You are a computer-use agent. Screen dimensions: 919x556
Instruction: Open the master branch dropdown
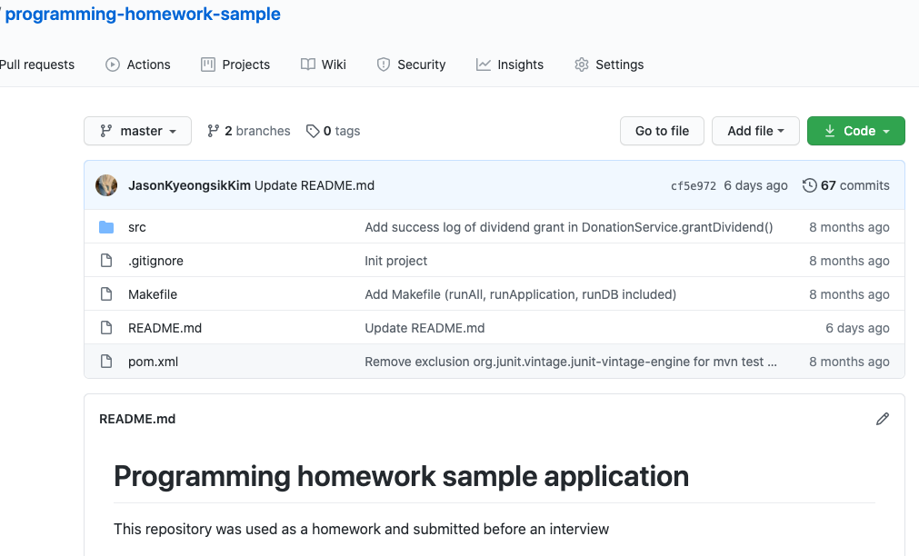[x=137, y=131]
